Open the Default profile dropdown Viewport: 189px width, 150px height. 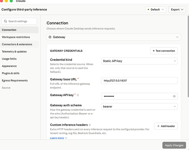pyautogui.click(x=156, y=10)
